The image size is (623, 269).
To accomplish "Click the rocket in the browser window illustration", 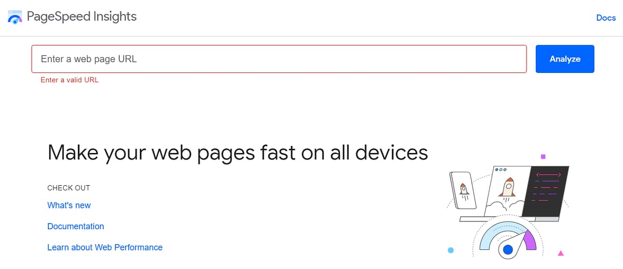I will tap(508, 187).
